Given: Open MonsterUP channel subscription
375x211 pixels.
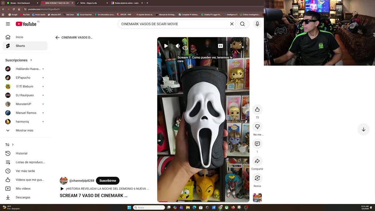Looking at the screenshot, I should point(25,104).
